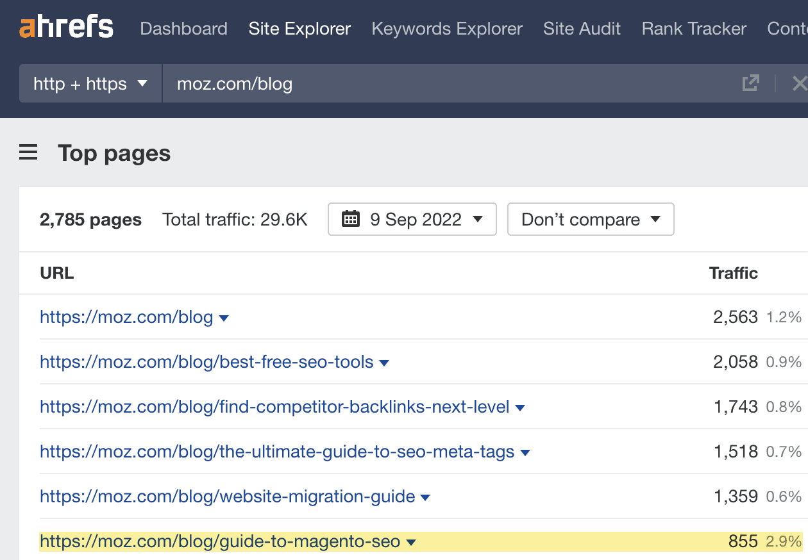Click the Ahrefs logo

pos(66,28)
